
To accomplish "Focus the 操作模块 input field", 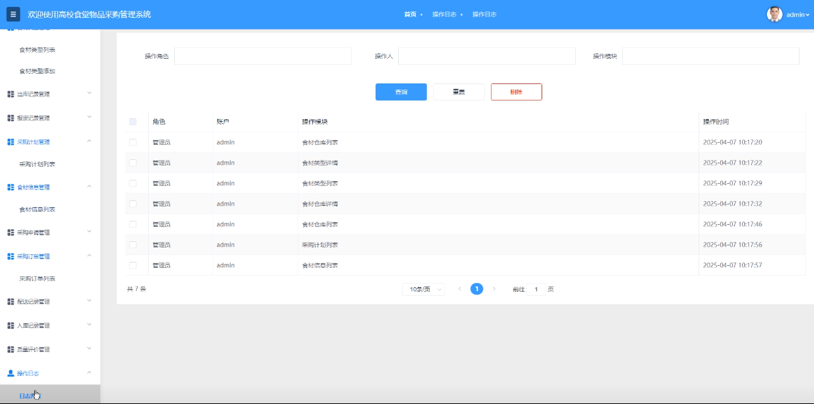I will pos(711,56).
